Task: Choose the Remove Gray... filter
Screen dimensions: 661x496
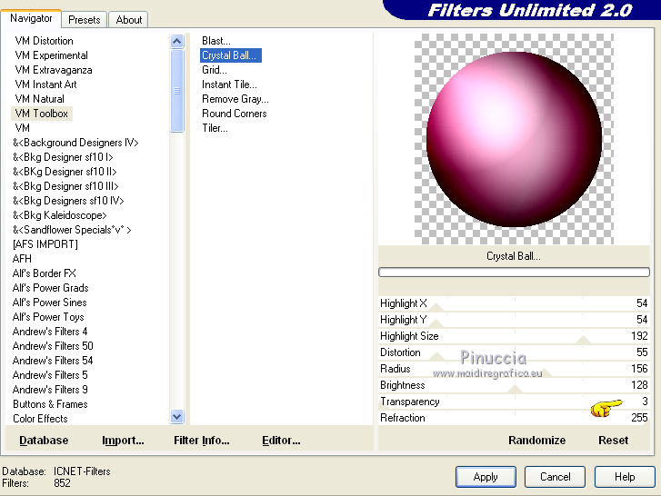Action: pos(235,99)
